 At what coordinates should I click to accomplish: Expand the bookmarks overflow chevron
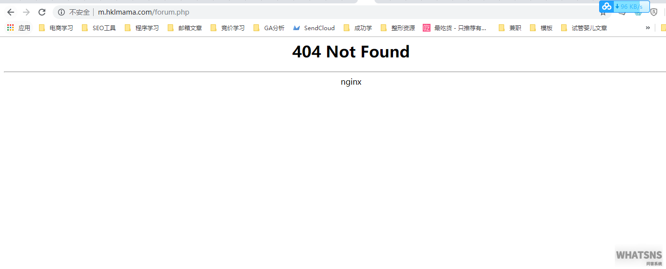click(x=647, y=28)
